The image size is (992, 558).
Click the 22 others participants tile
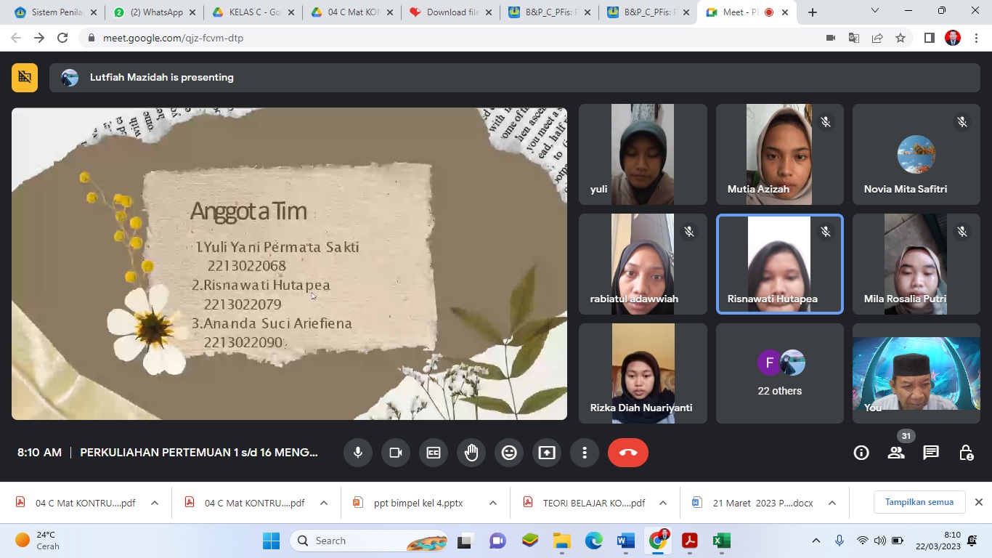(779, 373)
